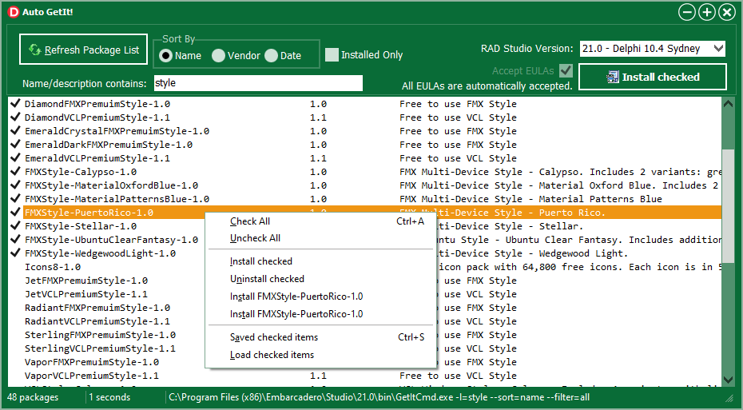Screen dimensions: 743x410
Task: Choose Uncheck All from context menu
Action: (321, 238)
